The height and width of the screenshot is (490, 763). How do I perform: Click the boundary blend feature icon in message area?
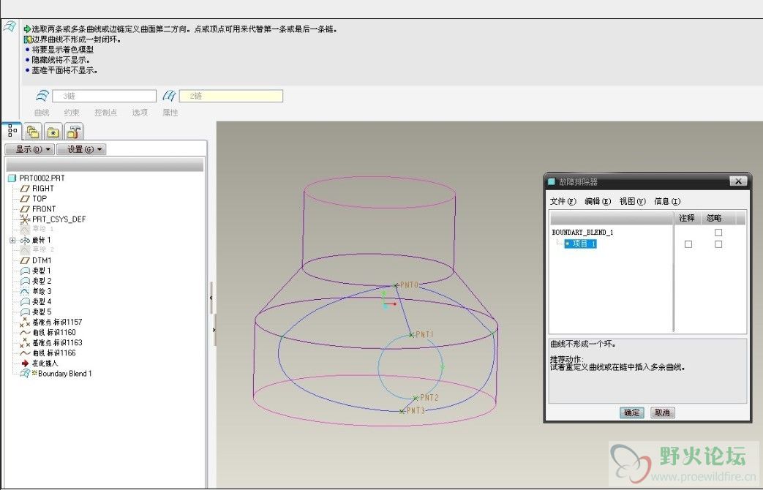[10, 27]
